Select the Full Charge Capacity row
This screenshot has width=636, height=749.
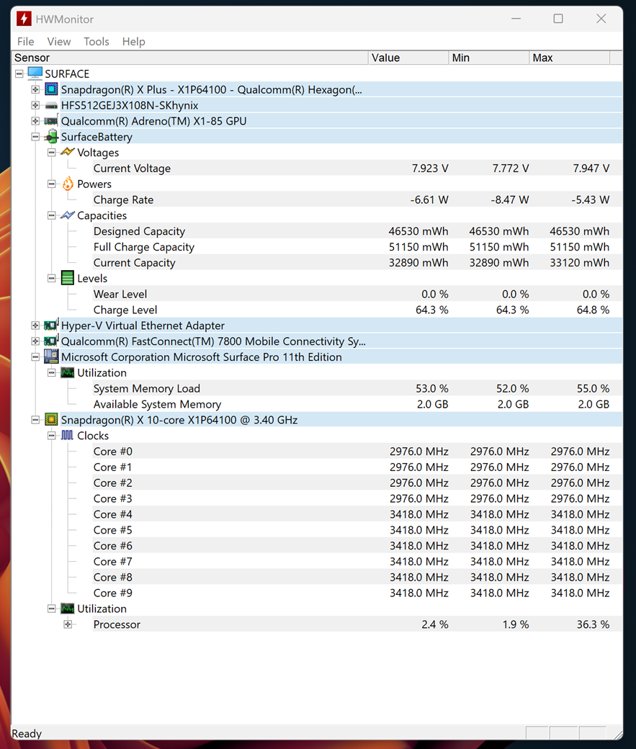click(357, 247)
